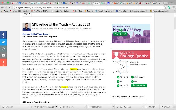
Task: Open the Inbox Gmail bookmark
Action: tap(19, 11)
